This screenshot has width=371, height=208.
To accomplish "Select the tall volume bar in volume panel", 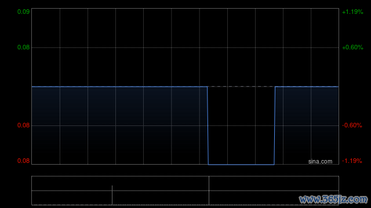I will 209,191.
